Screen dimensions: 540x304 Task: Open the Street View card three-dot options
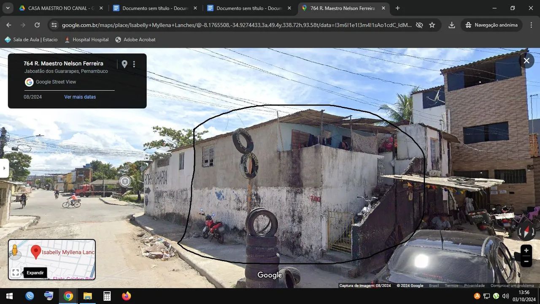click(134, 64)
